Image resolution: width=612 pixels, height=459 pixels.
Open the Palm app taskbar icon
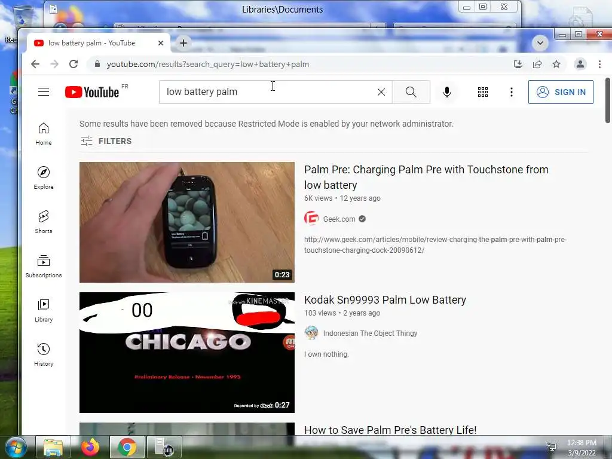click(164, 447)
